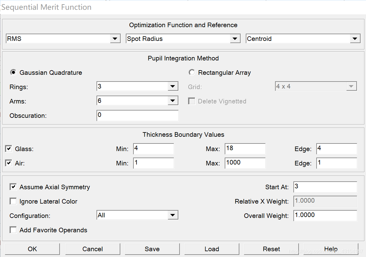Click the Glass Edge value field

click(x=337, y=149)
